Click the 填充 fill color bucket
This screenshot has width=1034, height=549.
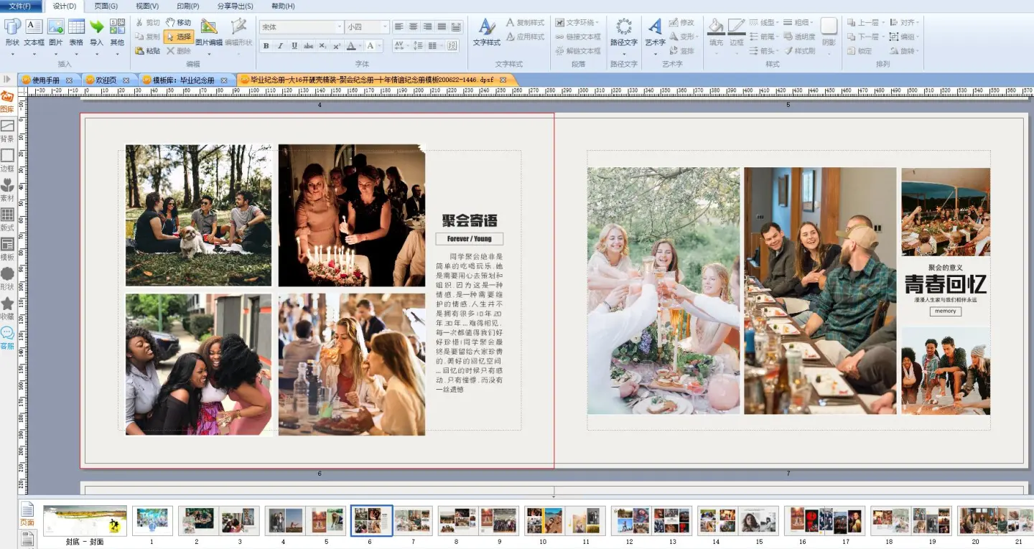[716, 27]
